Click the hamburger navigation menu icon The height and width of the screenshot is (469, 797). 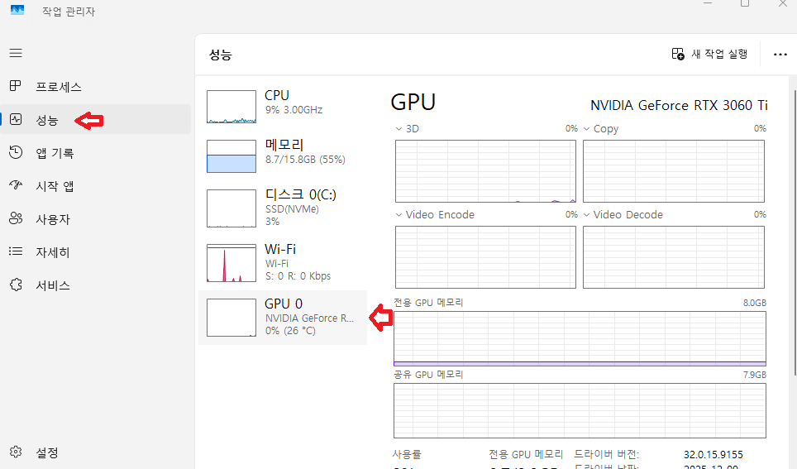point(15,53)
